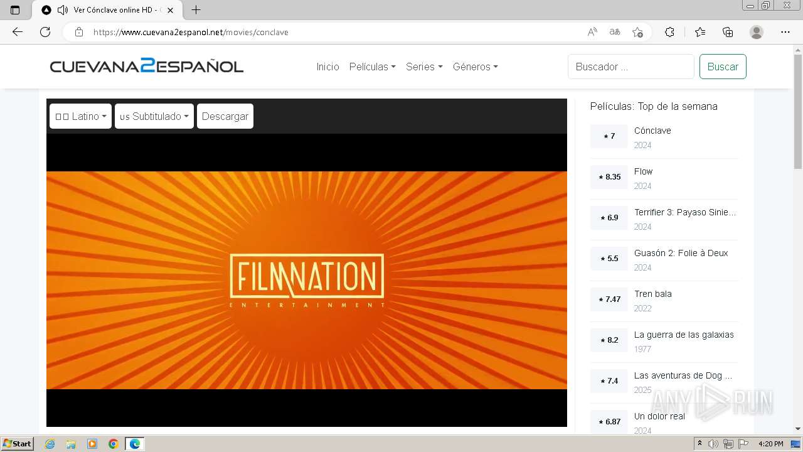Open browser Extensions icon
This screenshot has width=803, height=452.
669,32
